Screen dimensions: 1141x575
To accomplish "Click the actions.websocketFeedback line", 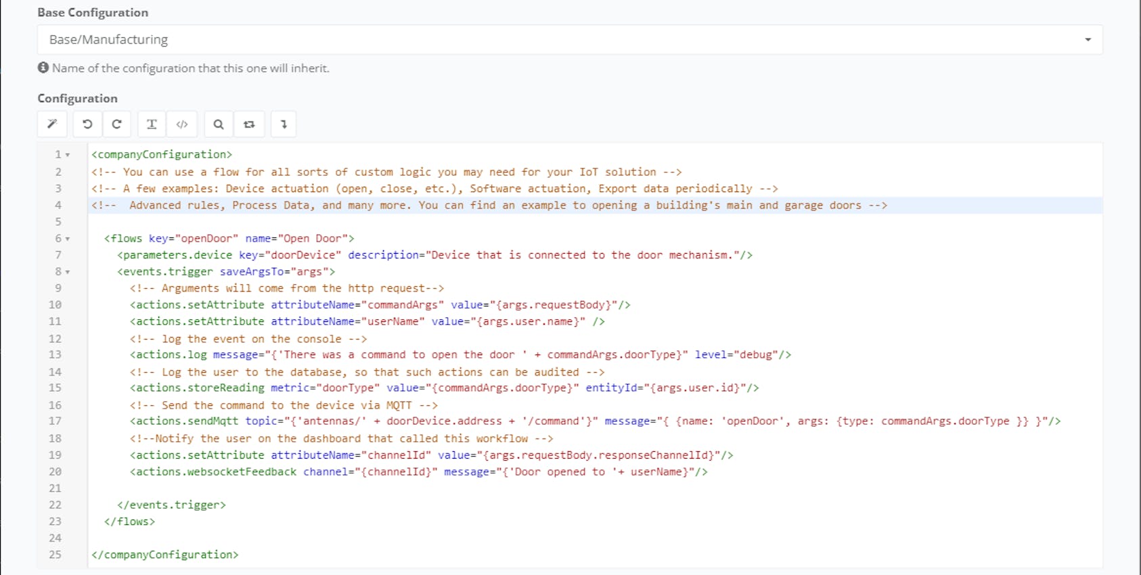I will [419, 471].
